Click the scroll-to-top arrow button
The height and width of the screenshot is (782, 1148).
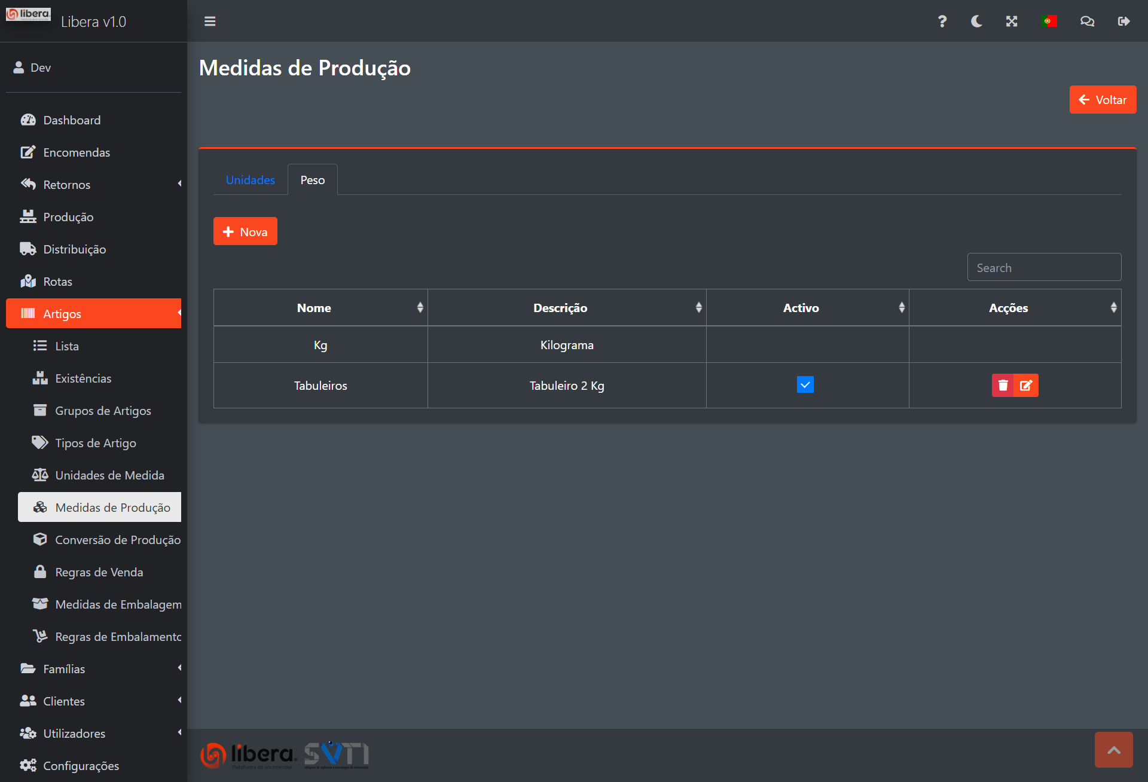(x=1113, y=750)
